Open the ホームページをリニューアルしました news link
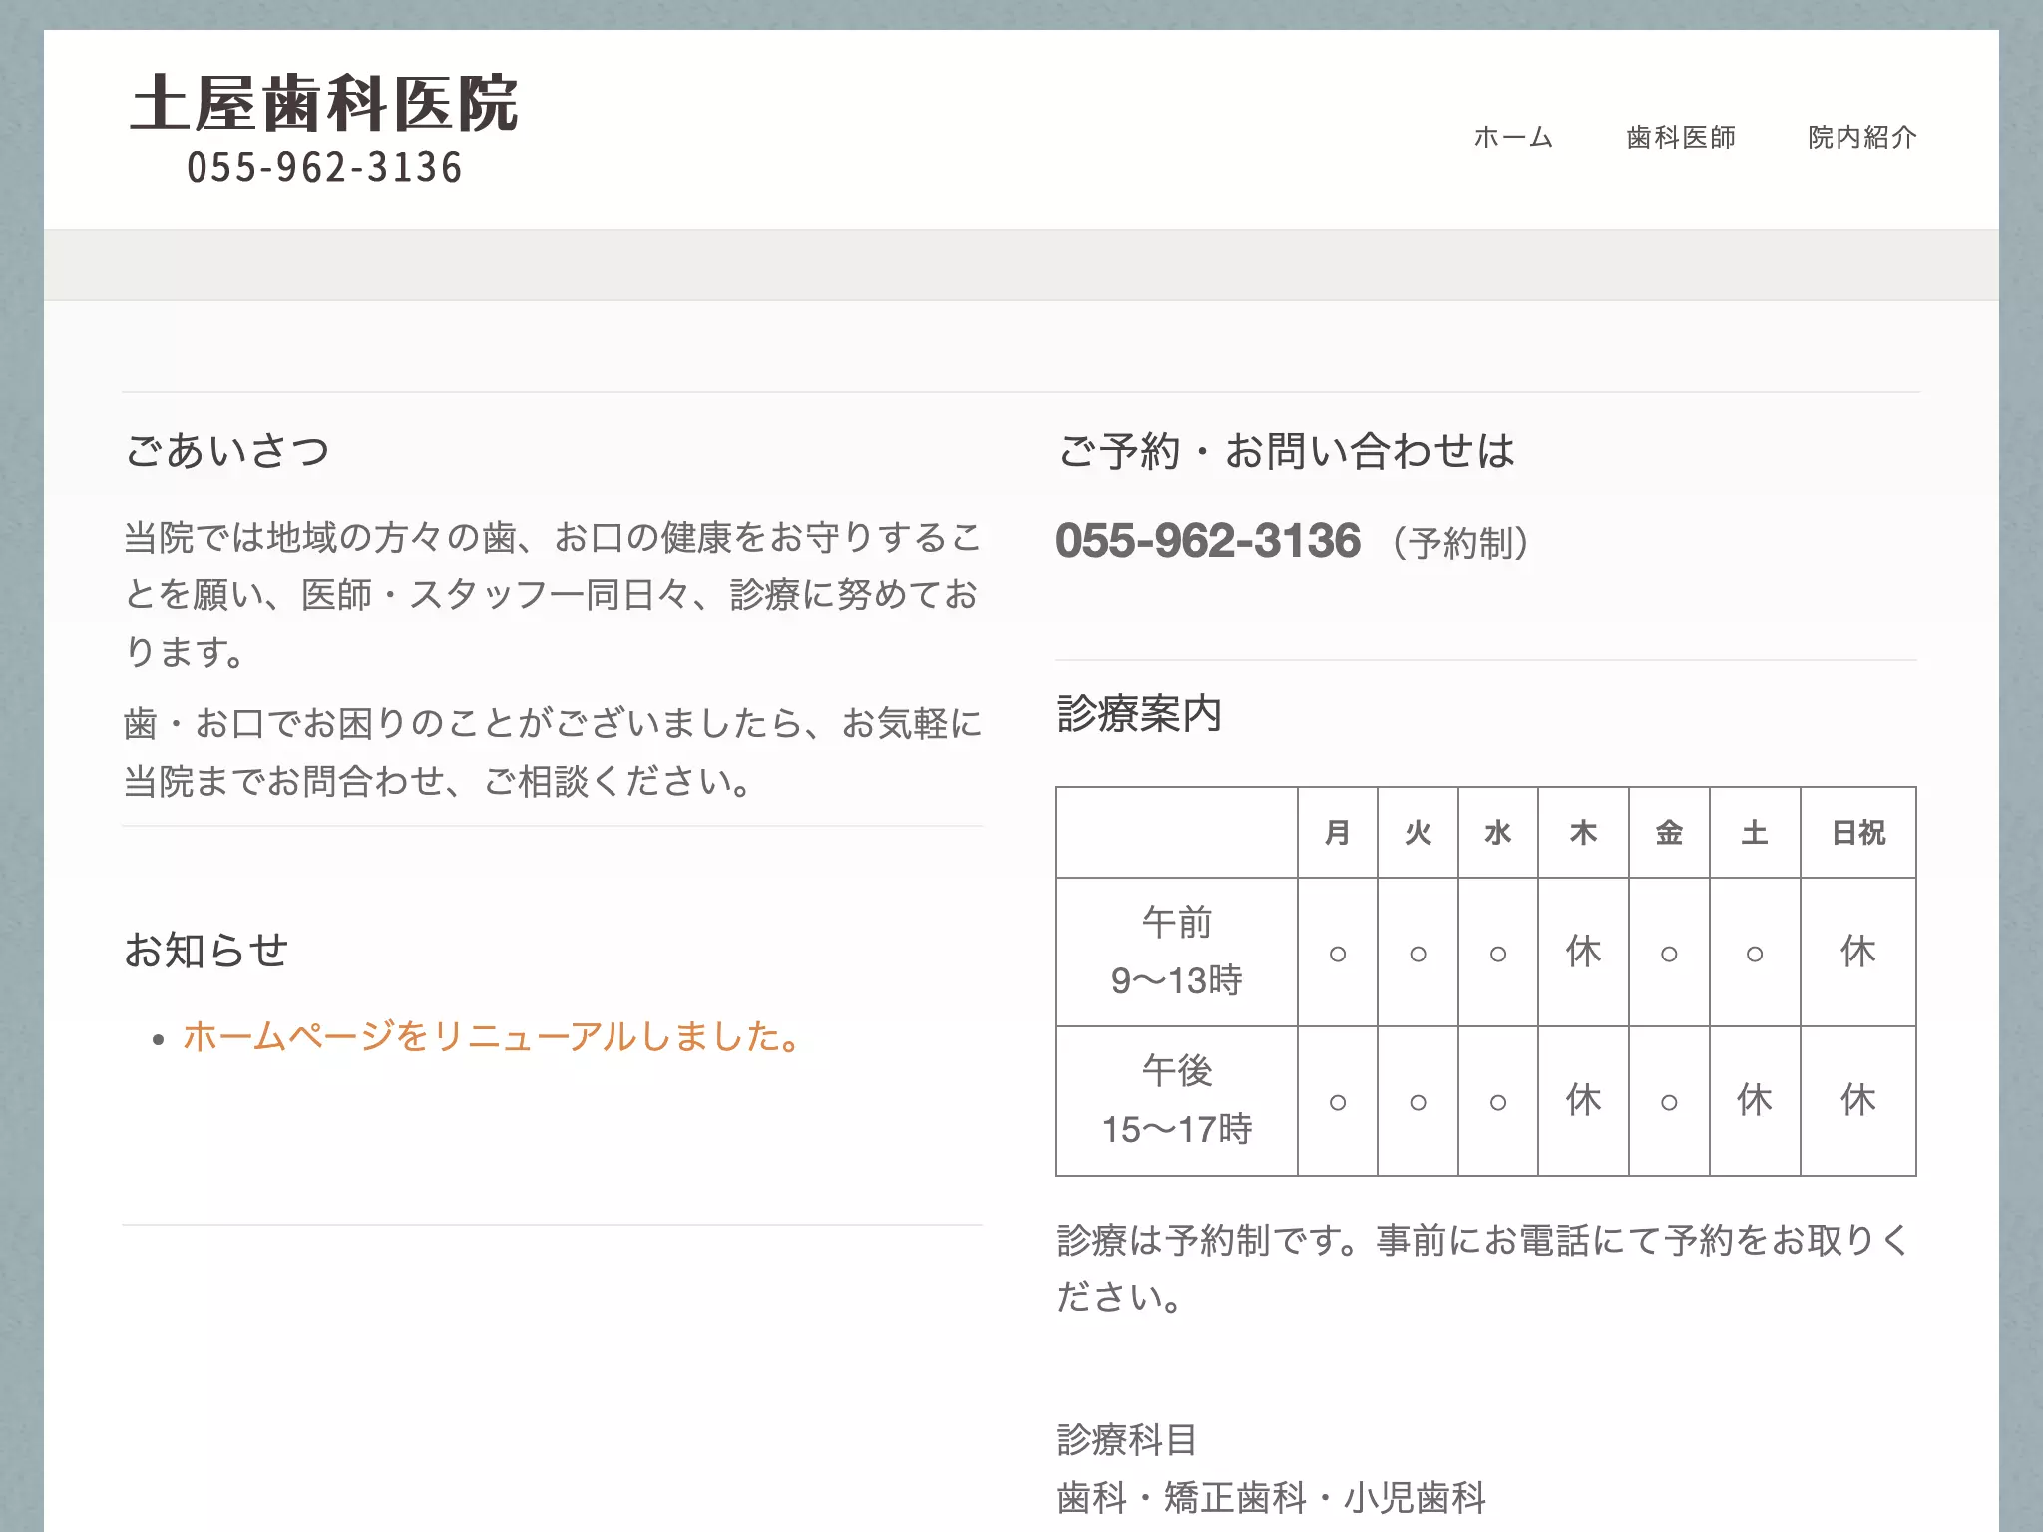 [x=491, y=1036]
